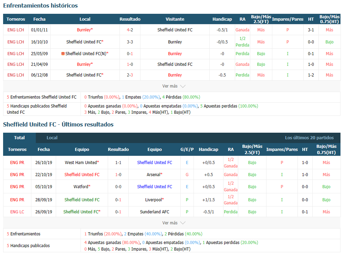Open Sheffield United FC home link on 16/10/10
Viewport: 346px width, 254px height.
point(85,42)
